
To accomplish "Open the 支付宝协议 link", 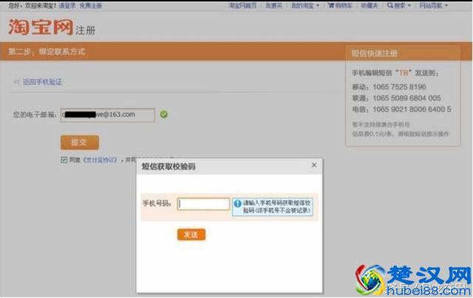I will coord(101,160).
